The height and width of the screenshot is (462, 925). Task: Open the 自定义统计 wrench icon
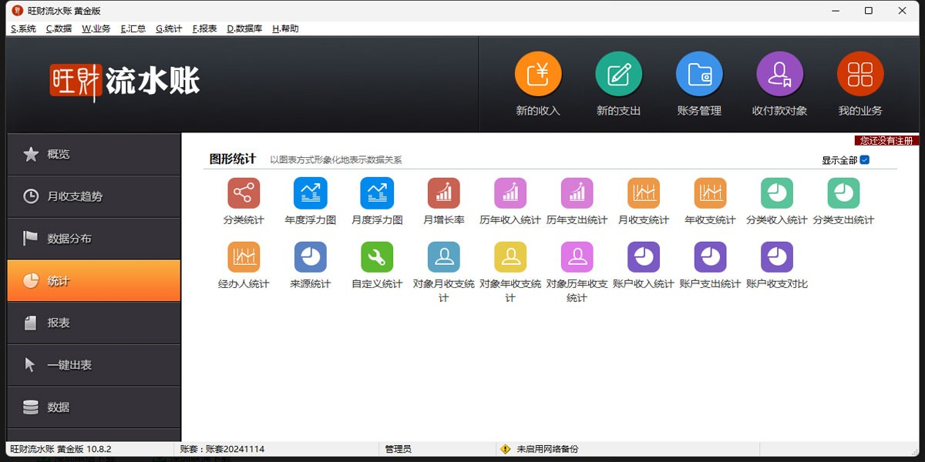[377, 257]
